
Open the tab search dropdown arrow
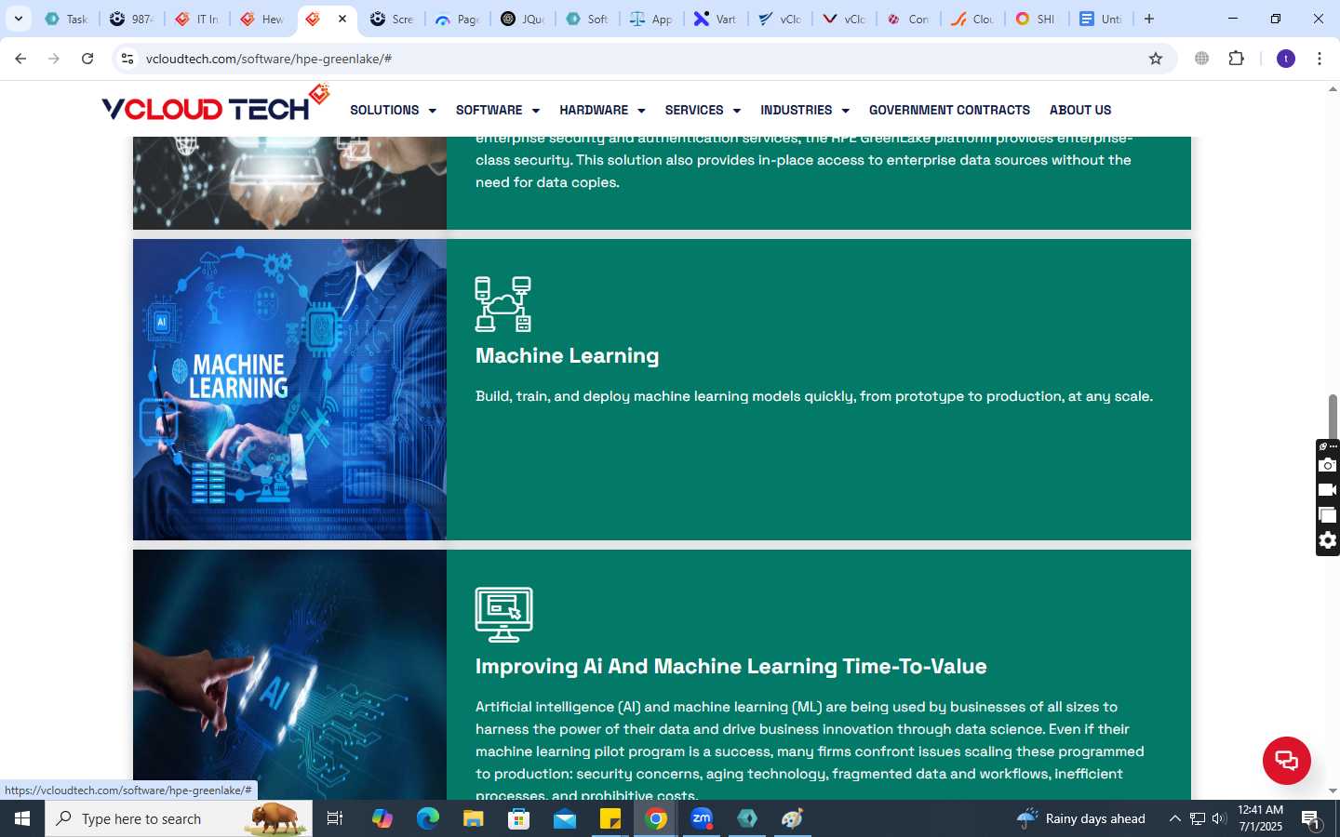coord(18,19)
